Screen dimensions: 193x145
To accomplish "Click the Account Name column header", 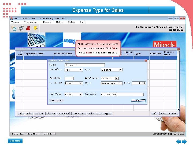I will tap(63, 53).
